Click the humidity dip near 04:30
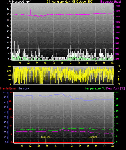 [x=33, y=97]
